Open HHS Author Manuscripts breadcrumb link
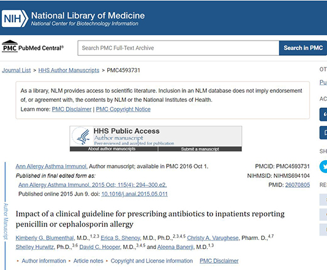327x270 pixels. [x=69, y=70]
